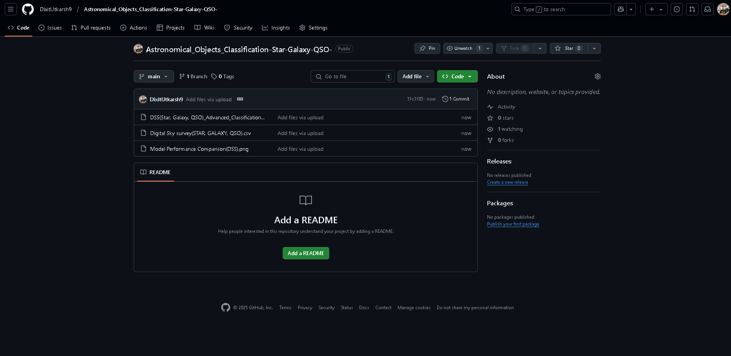Open the create new plus dropdown

(x=656, y=9)
